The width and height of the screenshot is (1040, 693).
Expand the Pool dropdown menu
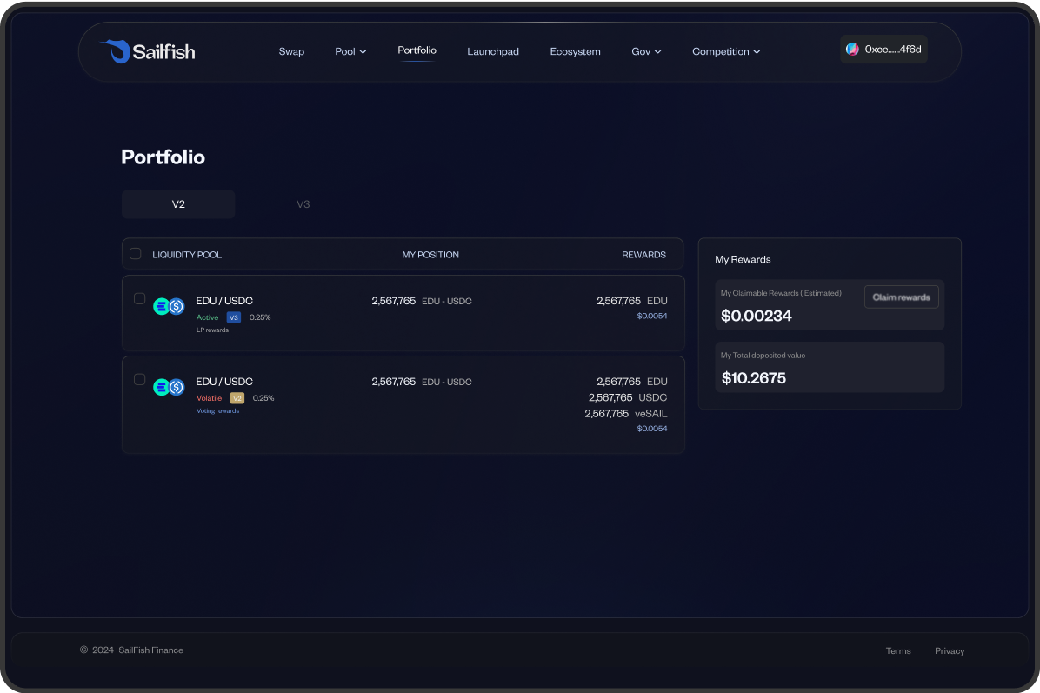click(x=350, y=52)
